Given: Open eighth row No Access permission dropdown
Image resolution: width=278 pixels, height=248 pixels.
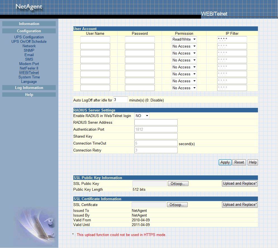Looking at the screenshot, I should pyautogui.click(x=184, y=88).
